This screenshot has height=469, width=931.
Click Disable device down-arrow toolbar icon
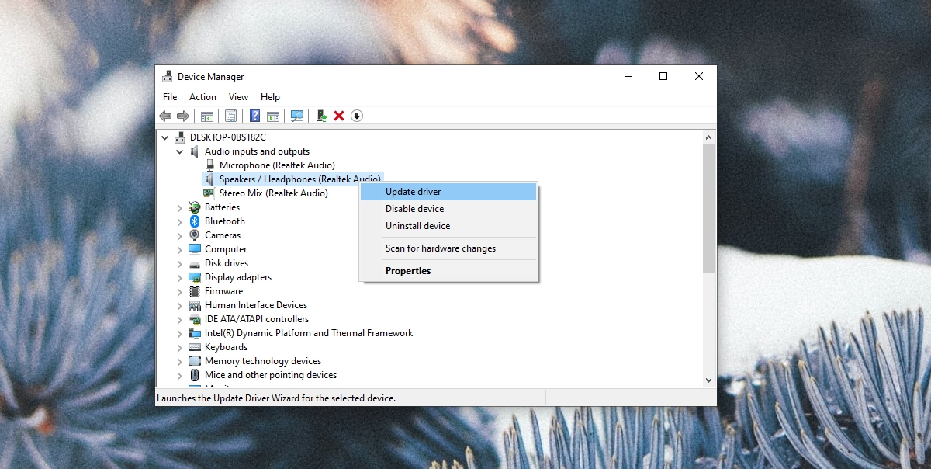[357, 116]
